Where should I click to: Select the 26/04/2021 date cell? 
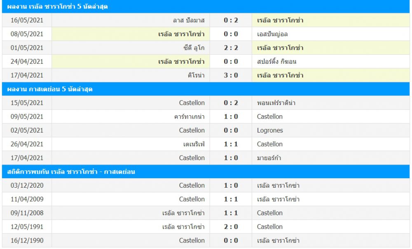[x=27, y=144]
